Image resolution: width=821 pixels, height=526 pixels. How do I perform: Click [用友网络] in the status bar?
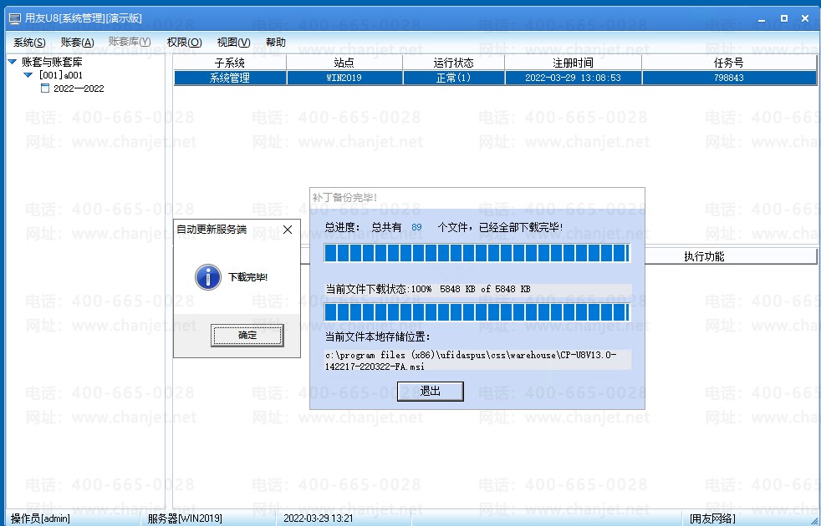(712, 518)
